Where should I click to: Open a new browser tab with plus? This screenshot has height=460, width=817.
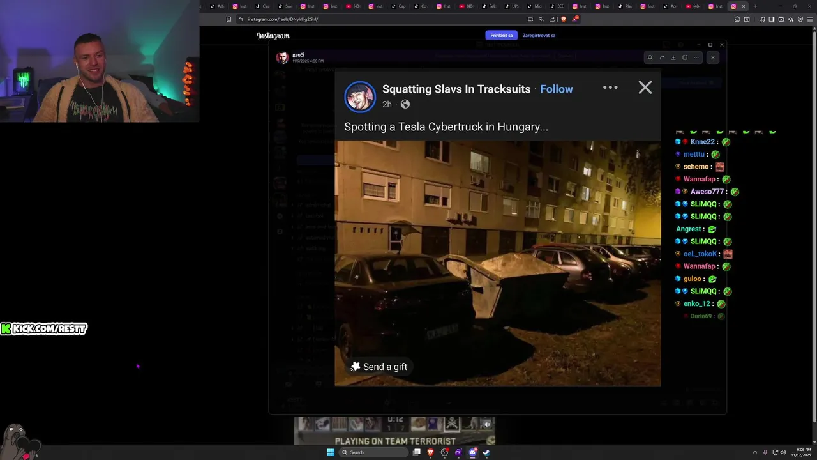(x=755, y=6)
